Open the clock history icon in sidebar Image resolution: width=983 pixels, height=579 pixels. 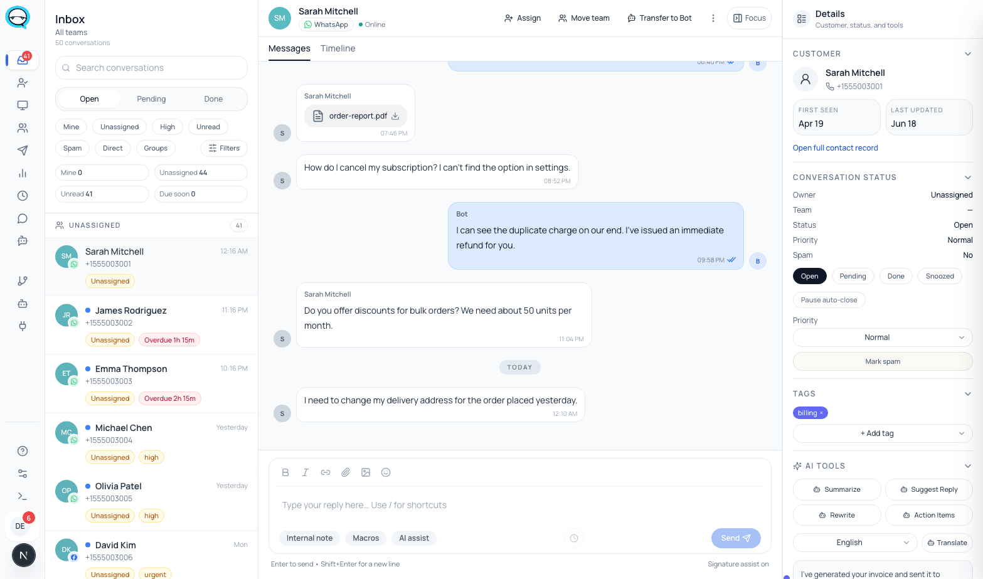[x=23, y=196]
